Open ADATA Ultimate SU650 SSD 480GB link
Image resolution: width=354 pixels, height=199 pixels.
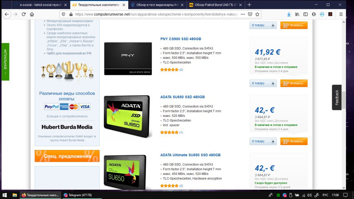pyautogui.click(x=190, y=155)
